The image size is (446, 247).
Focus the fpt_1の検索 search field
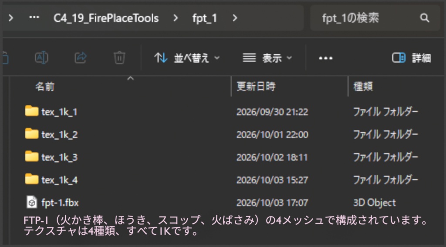(x=375, y=18)
